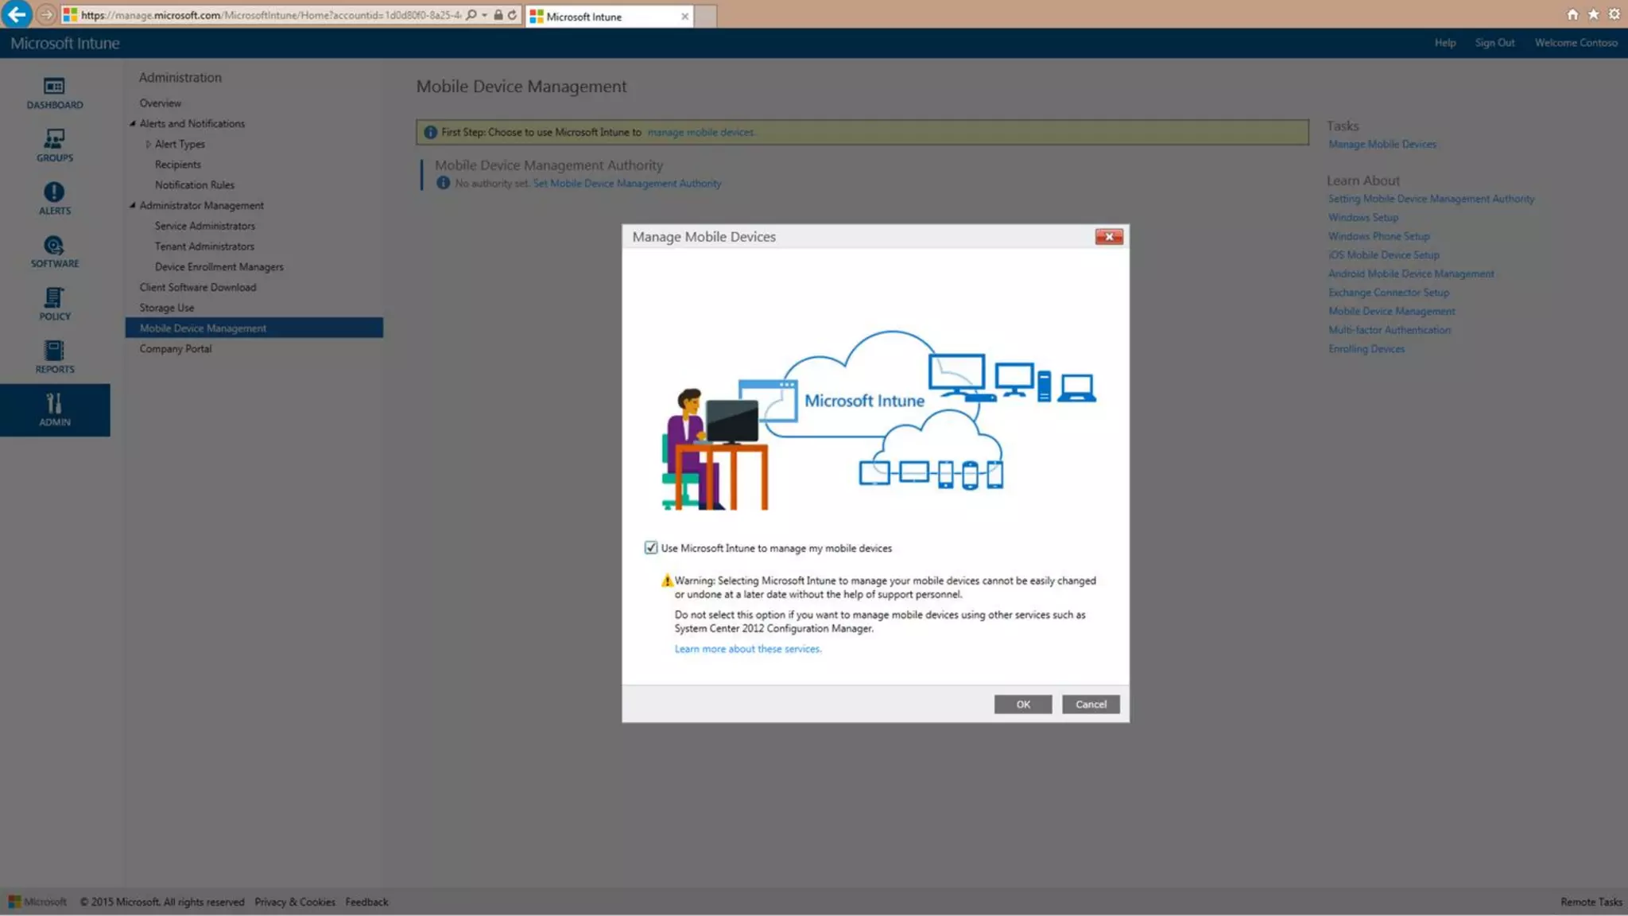The image size is (1628, 916).
Task: Collapse the Alerts and Notifications node
Action: pyautogui.click(x=133, y=123)
